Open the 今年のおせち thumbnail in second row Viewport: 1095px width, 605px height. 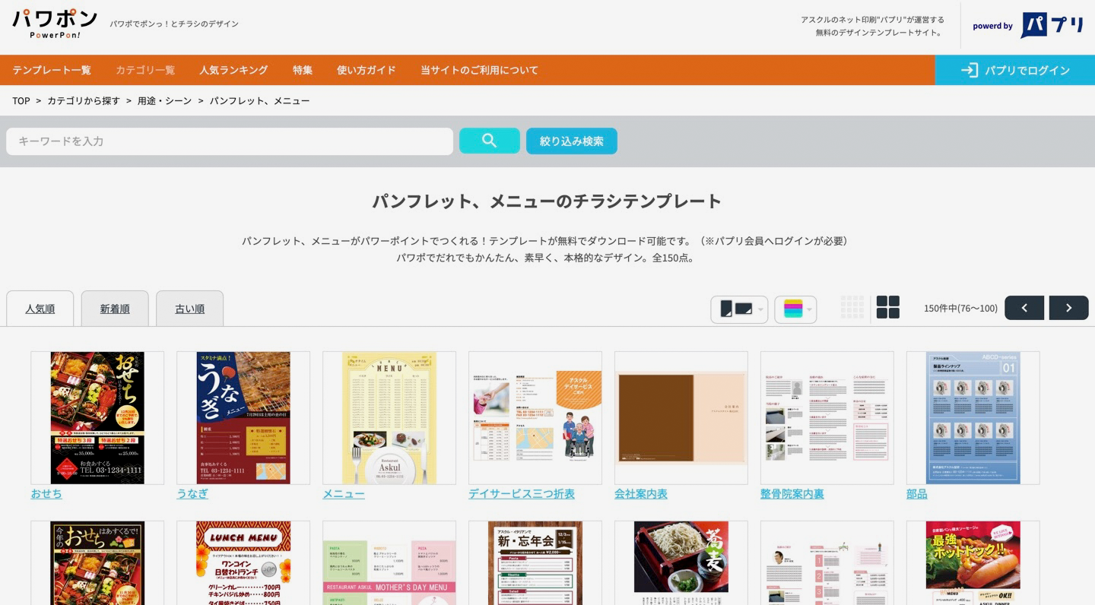[97, 562]
